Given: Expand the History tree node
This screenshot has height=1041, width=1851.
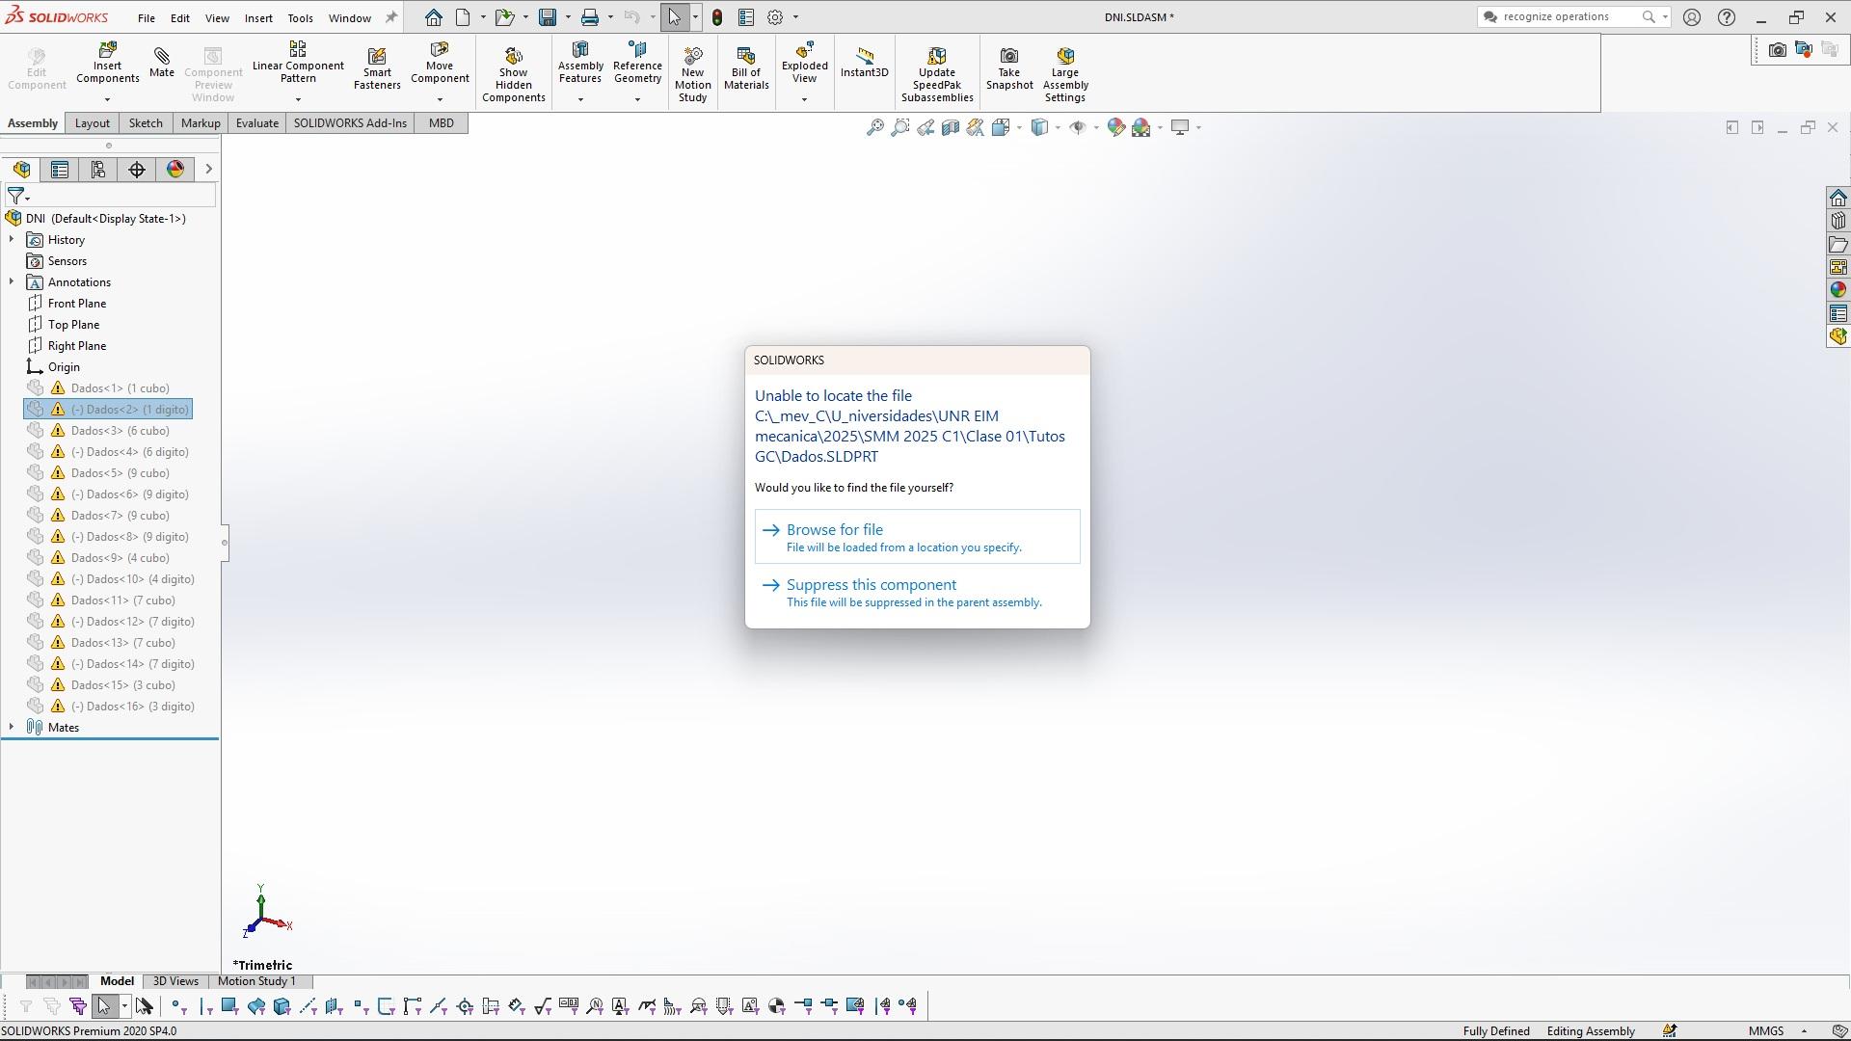Looking at the screenshot, I should [12, 240].
